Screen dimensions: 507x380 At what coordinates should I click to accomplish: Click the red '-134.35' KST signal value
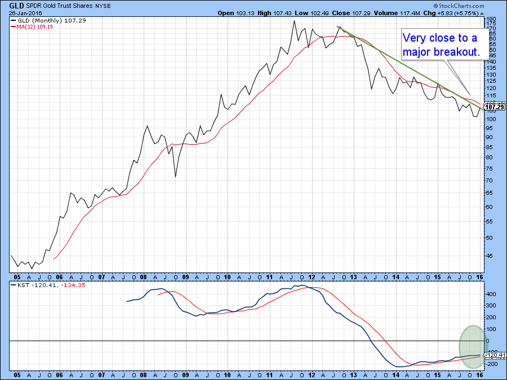(73, 285)
